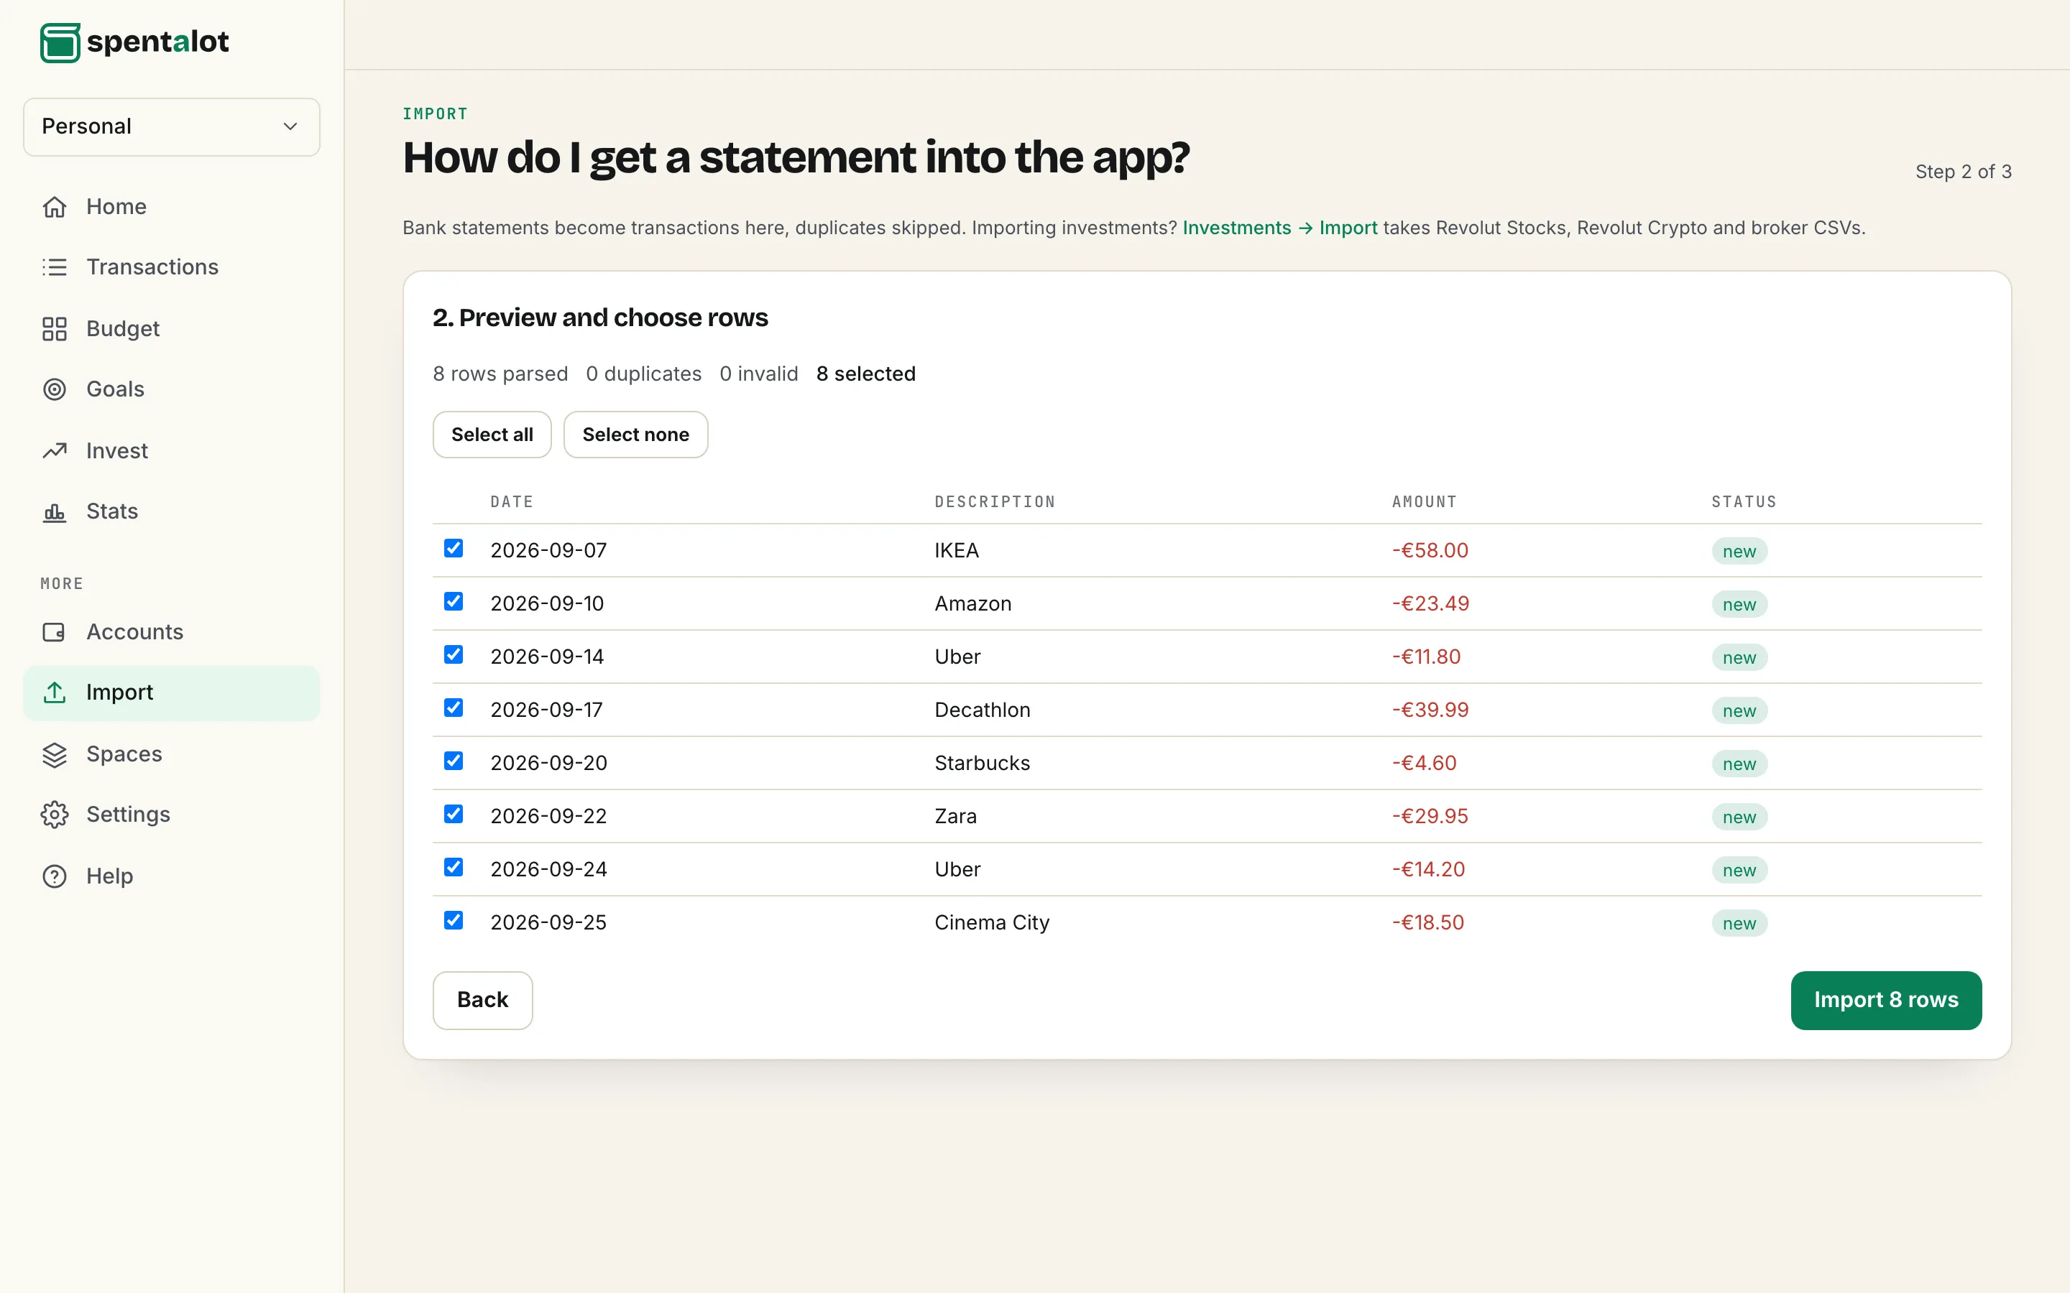2070x1293 pixels.
Task: Click the Select all button
Action: 492,435
